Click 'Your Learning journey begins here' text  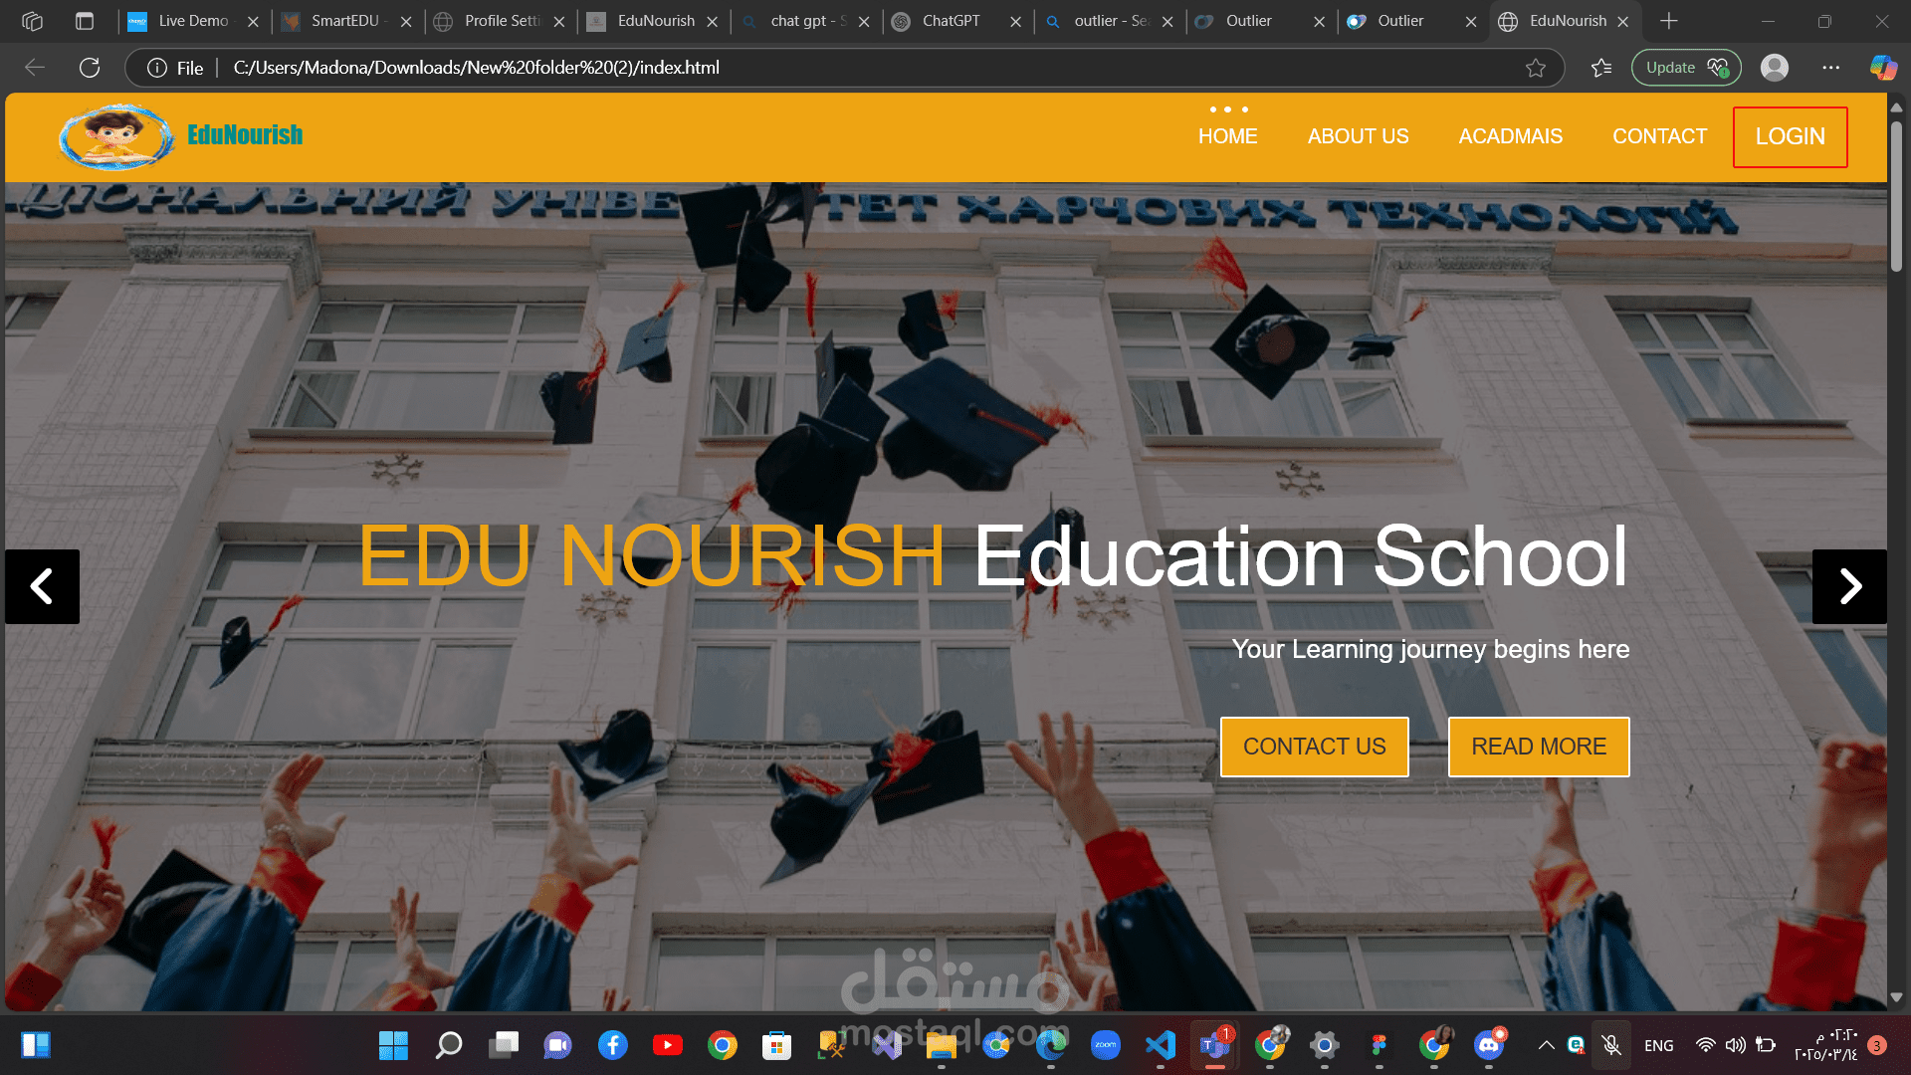pos(1430,649)
